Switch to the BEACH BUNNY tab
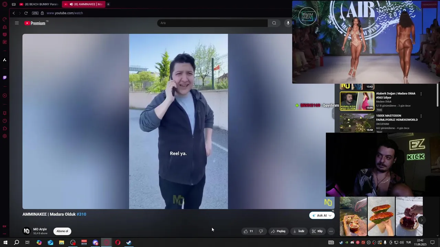Viewport: 440px width, 247px height. tap(39, 4)
